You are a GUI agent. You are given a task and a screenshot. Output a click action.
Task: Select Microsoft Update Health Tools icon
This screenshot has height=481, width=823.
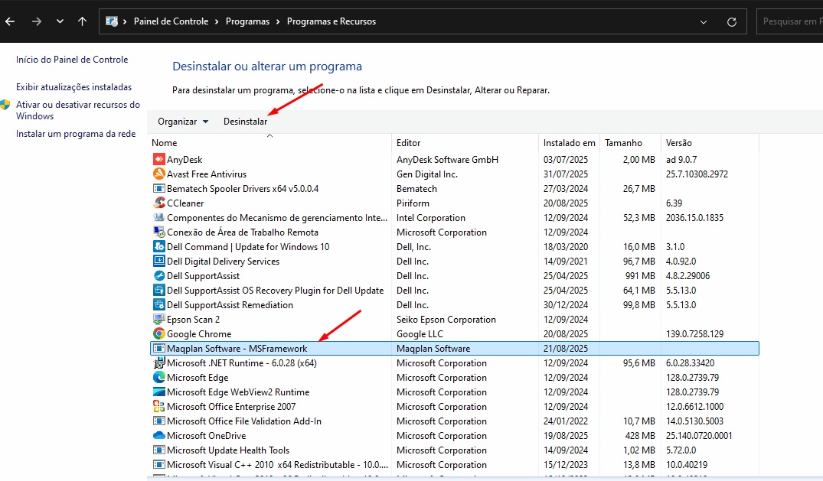point(158,450)
